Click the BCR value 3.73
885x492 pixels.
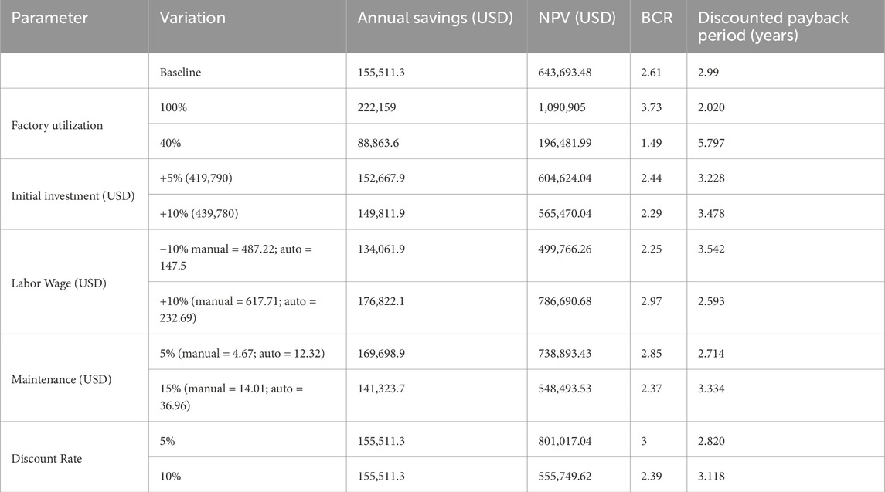[651, 107]
